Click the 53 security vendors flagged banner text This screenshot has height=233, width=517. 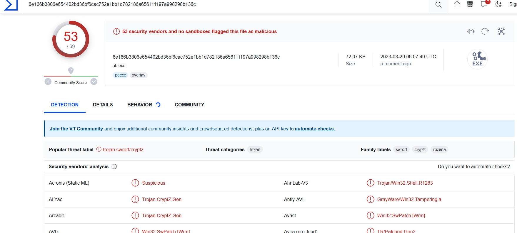coord(199,31)
